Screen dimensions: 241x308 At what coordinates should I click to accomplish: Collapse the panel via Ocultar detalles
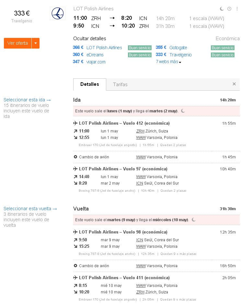coord(89,39)
